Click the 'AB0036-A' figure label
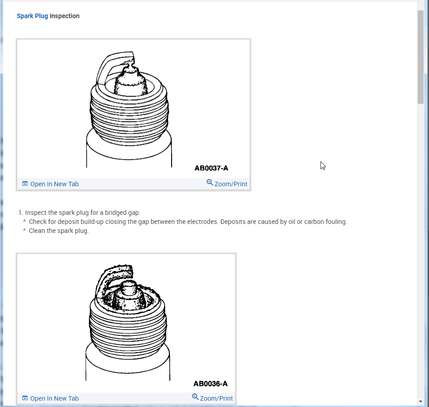Screen dimensions: 429x407 point(210,384)
